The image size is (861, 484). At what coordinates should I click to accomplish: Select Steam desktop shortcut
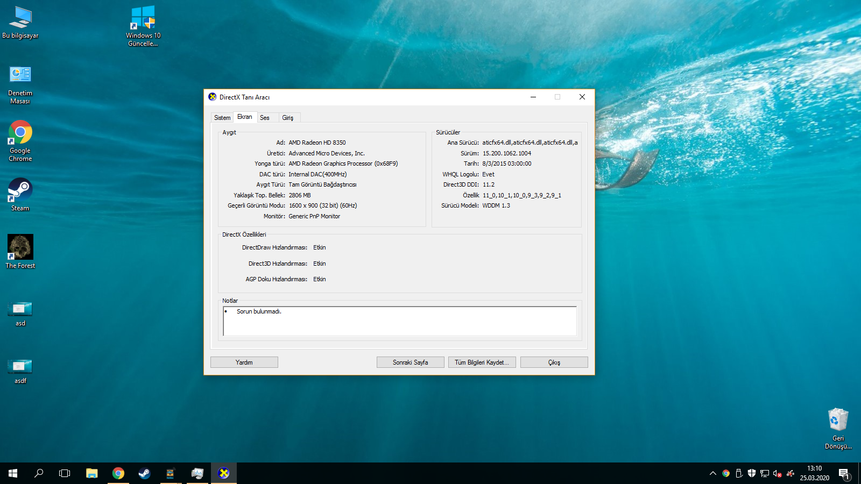tap(20, 195)
